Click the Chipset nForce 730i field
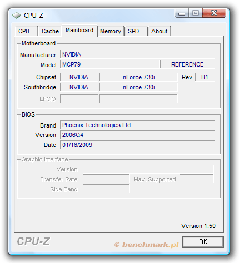The width and height of the screenshot is (239, 263). 138,77
